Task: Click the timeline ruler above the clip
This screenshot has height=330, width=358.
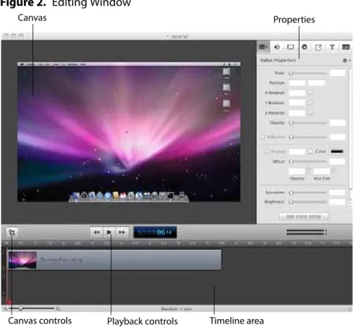Action: click(176, 243)
